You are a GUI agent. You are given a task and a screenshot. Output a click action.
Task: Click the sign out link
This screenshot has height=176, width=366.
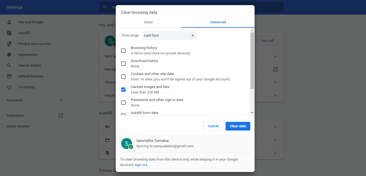(x=141, y=165)
